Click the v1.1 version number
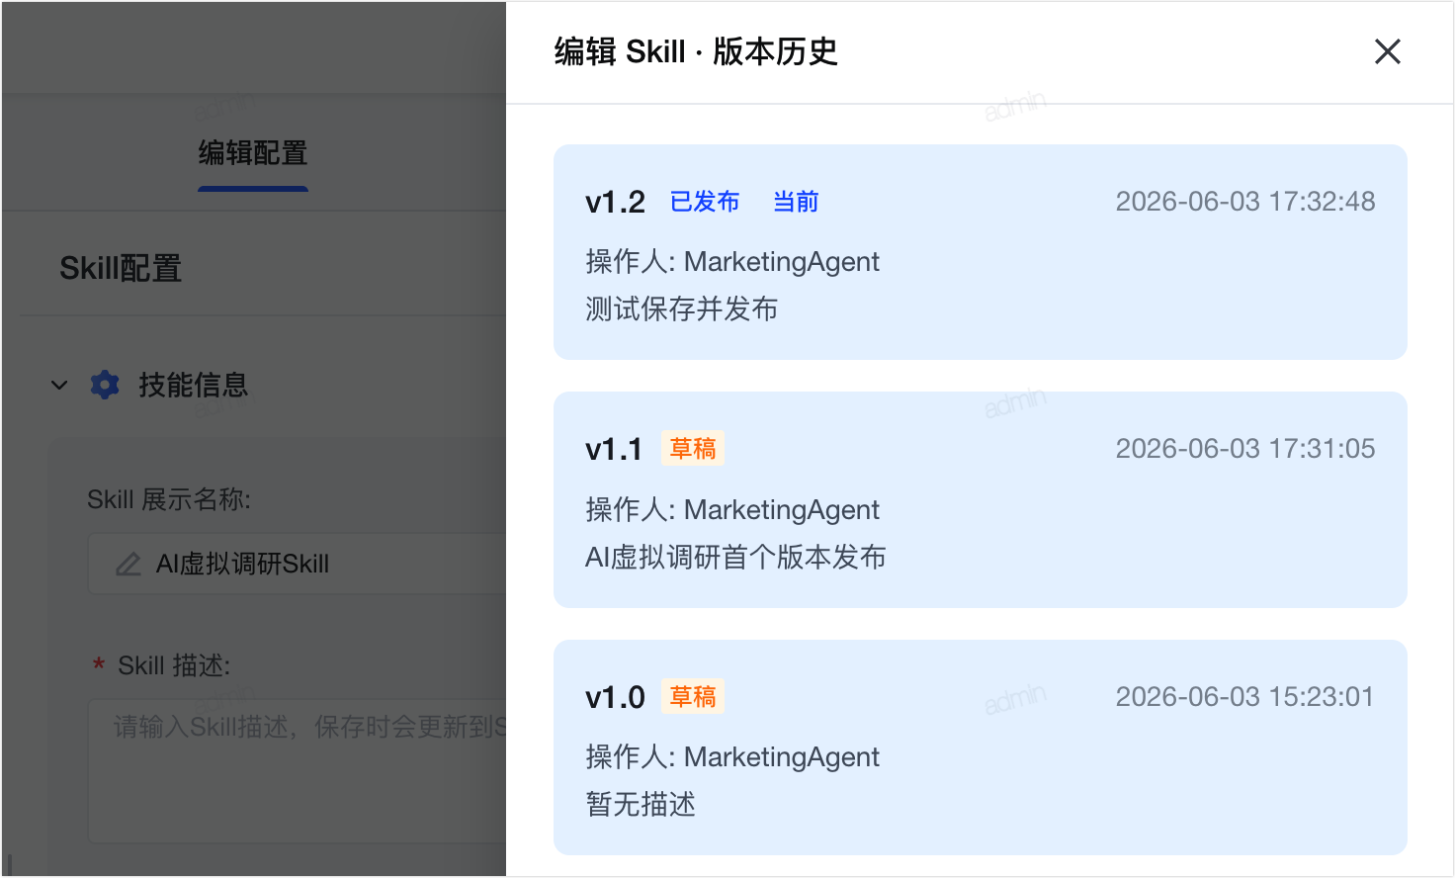 614,450
